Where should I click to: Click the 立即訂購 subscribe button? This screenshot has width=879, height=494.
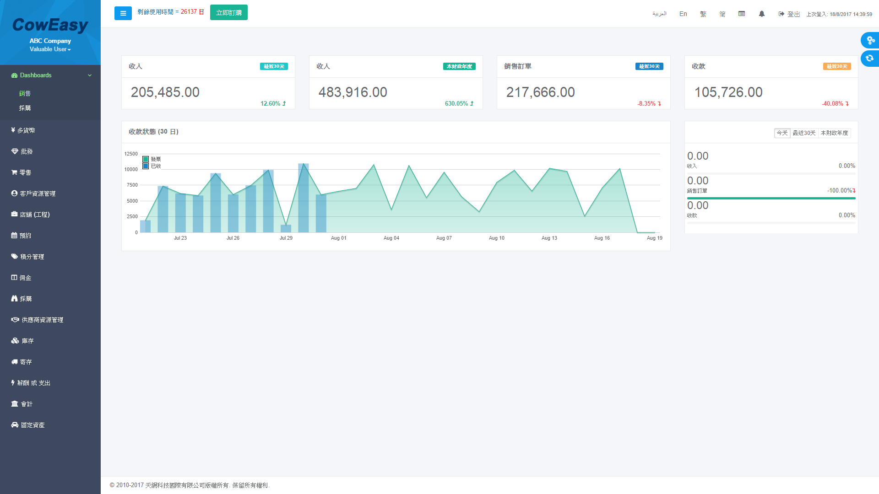coord(228,13)
